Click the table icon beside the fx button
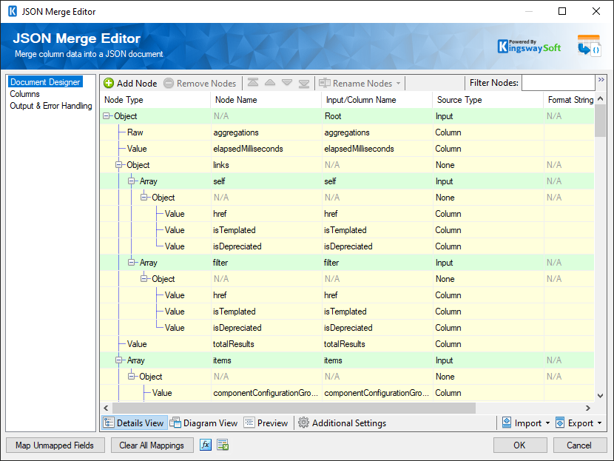The image size is (614, 461). coord(223,445)
